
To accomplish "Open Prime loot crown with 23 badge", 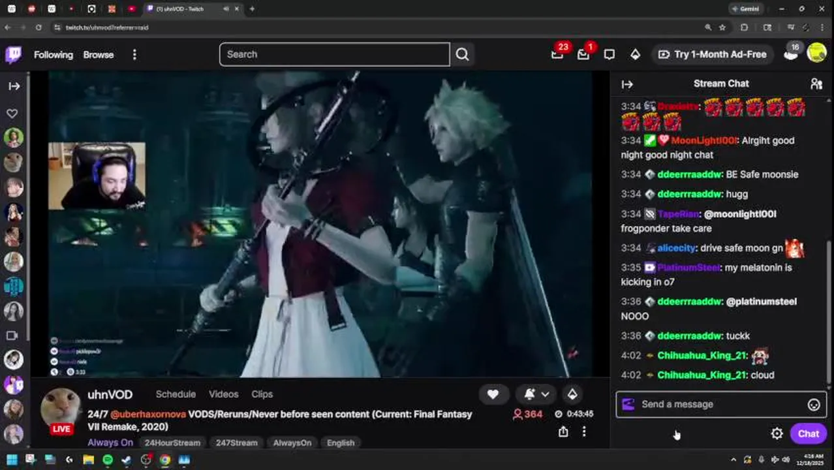I will point(558,54).
